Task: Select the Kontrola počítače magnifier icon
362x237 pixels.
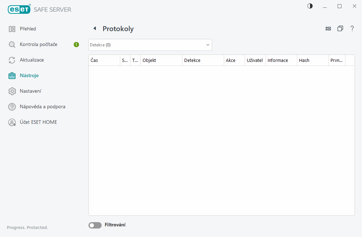Action: click(12, 44)
